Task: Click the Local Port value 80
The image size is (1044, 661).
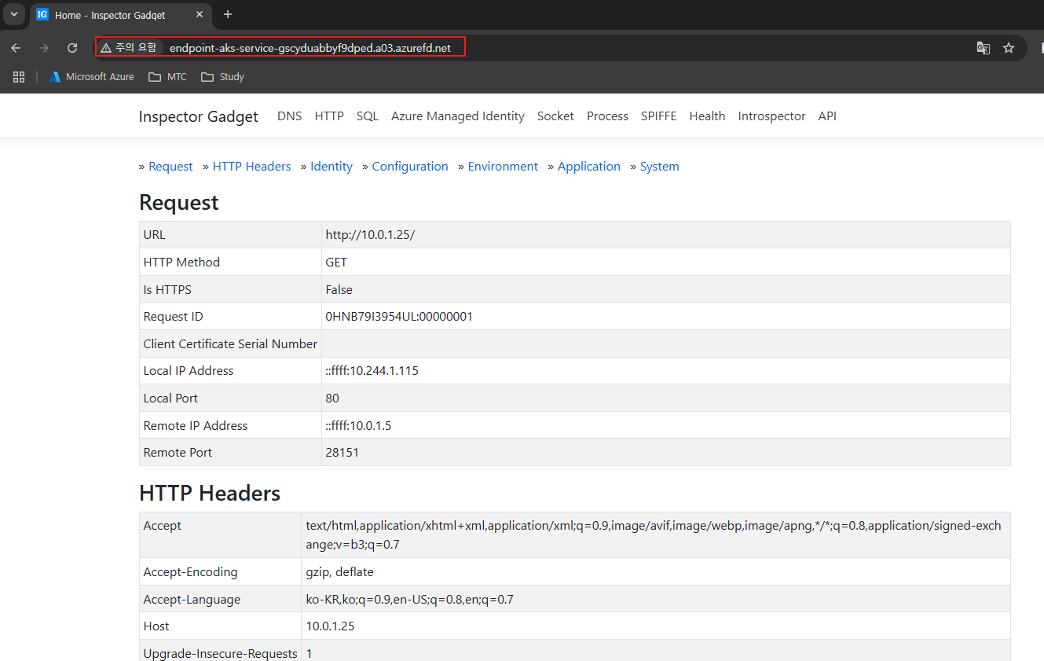Action: pos(332,398)
